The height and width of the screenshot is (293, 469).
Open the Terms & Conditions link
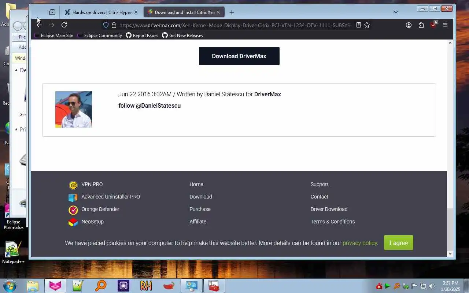(x=333, y=222)
